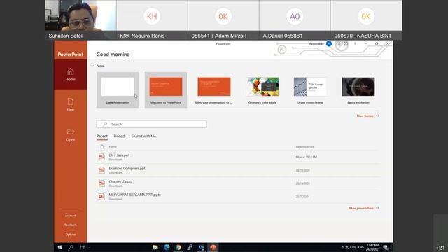Click the Chapter_2a.ppt file icon
448x252 pixels.
click(x=101, y=183)
